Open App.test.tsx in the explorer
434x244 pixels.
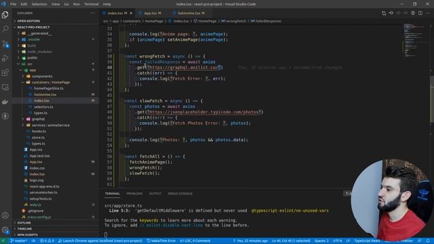(56, 156)
